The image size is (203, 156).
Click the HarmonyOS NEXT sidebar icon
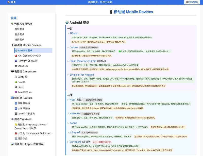[x=16, y=61]
